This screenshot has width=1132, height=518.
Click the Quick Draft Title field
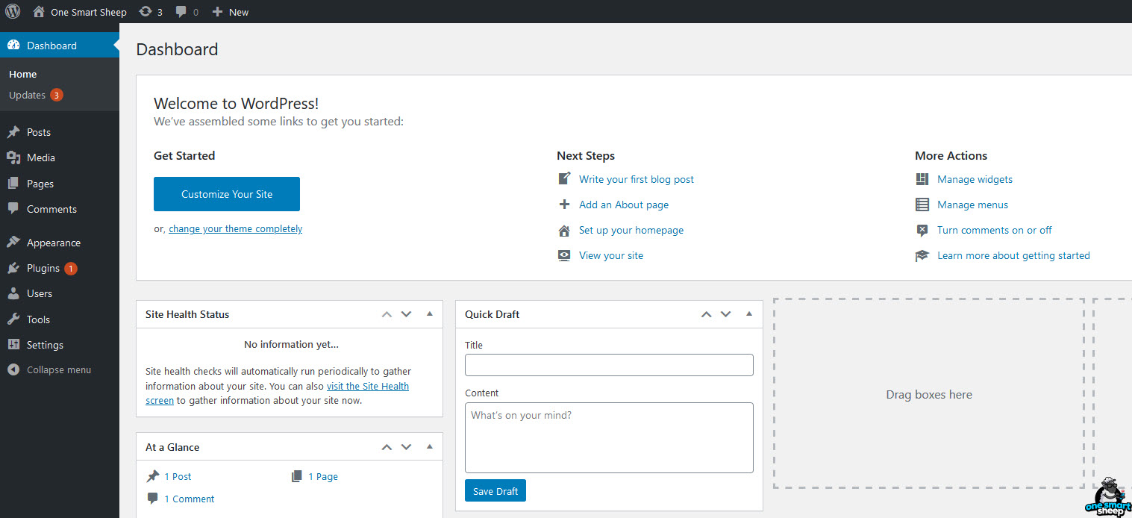click(x=609, y=365)
